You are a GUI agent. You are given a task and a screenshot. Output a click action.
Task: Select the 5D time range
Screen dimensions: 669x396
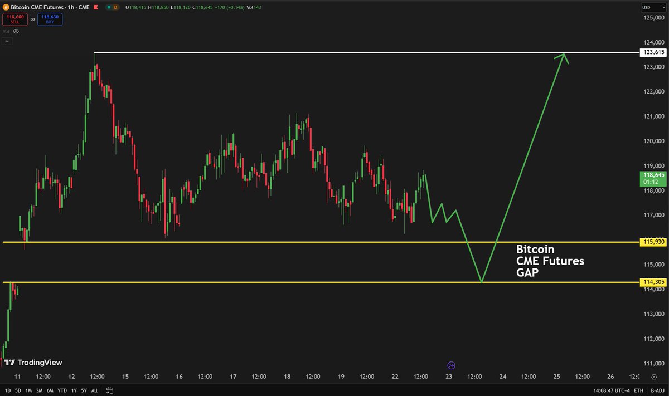[19, 390]
